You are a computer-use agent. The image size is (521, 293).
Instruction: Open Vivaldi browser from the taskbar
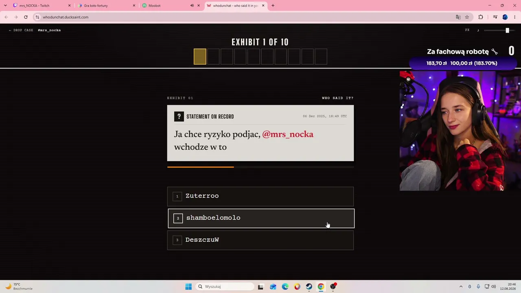tap(297, 286)
